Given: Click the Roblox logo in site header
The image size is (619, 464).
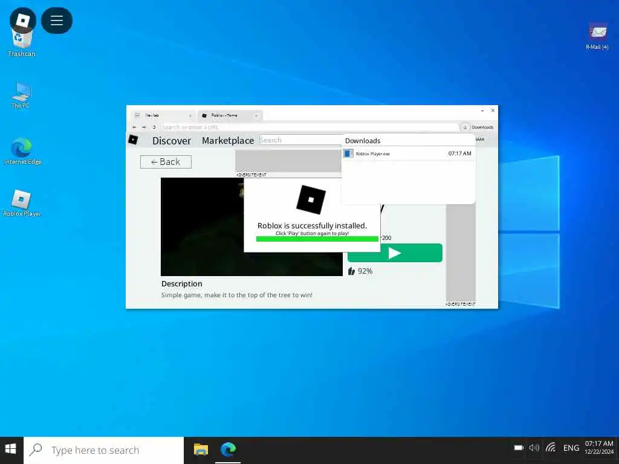Looking at the screenshot, I should click(x=133, y=140).
